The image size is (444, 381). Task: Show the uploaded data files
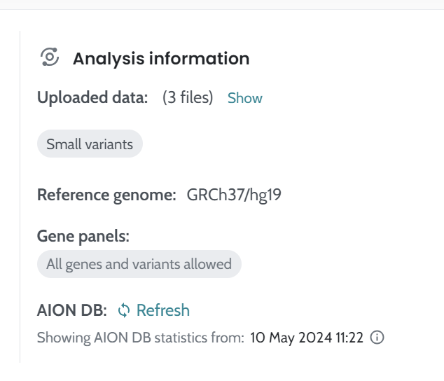pos(244,98)
